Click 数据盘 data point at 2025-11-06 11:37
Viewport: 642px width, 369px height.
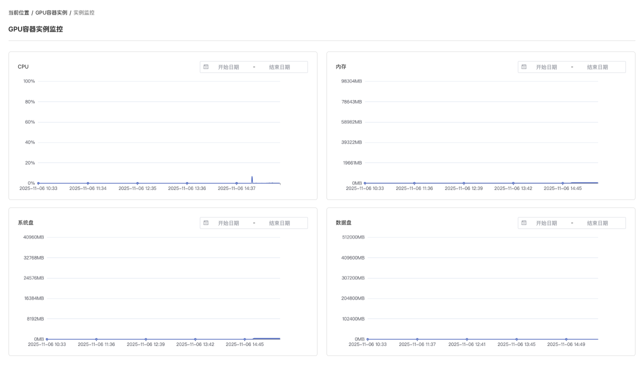[417, 339]
